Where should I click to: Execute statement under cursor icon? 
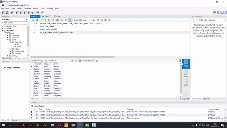tap(45, 20)
